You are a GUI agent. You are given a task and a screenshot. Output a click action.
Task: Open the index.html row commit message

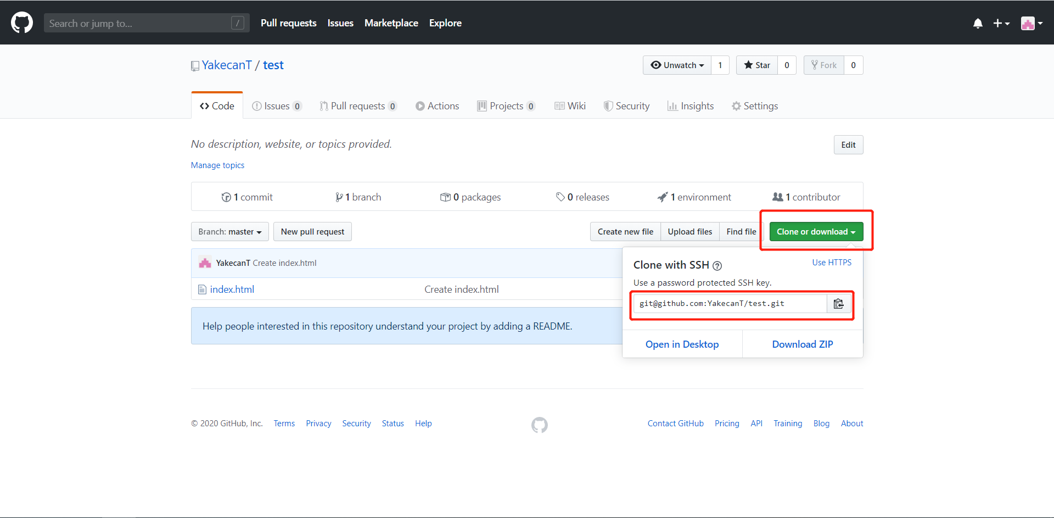point(462,289)
